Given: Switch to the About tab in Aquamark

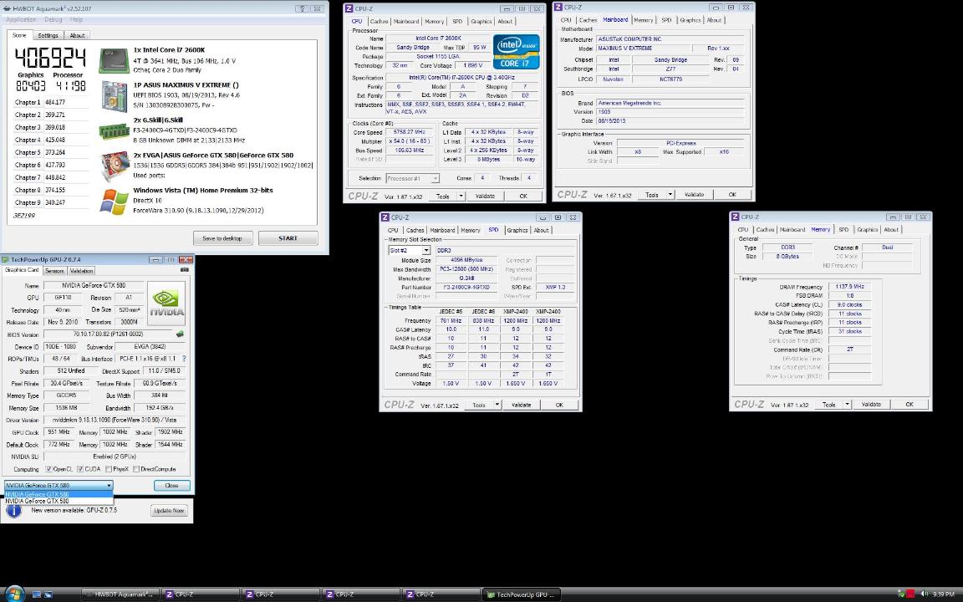Looking at the screenshot, I should [77, 36].
